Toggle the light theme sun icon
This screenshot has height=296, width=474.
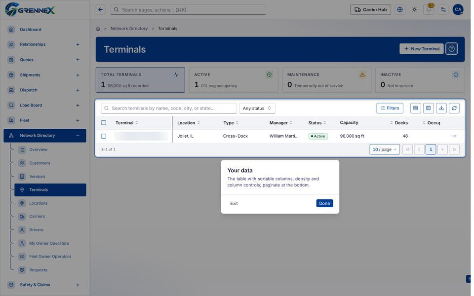pos(414,10)
